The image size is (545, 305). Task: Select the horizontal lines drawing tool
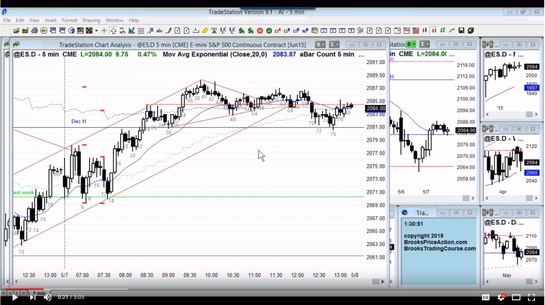[141, 30]
